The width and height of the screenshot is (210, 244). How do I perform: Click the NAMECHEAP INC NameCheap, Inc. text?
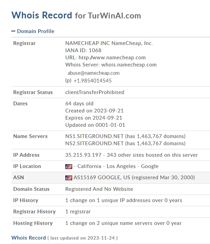(x=109, y=43)
